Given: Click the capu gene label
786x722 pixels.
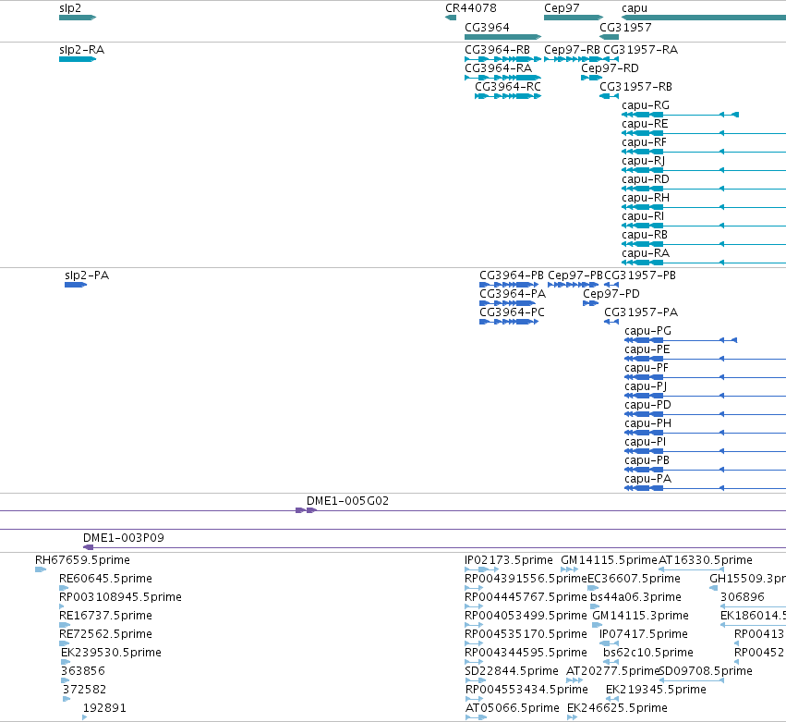Looking at the screenshot, I should click(635, 8).
